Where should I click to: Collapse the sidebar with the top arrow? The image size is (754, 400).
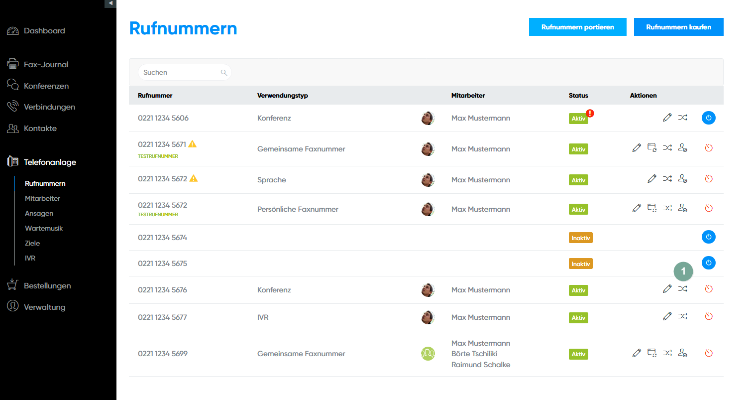coord(110,3)
